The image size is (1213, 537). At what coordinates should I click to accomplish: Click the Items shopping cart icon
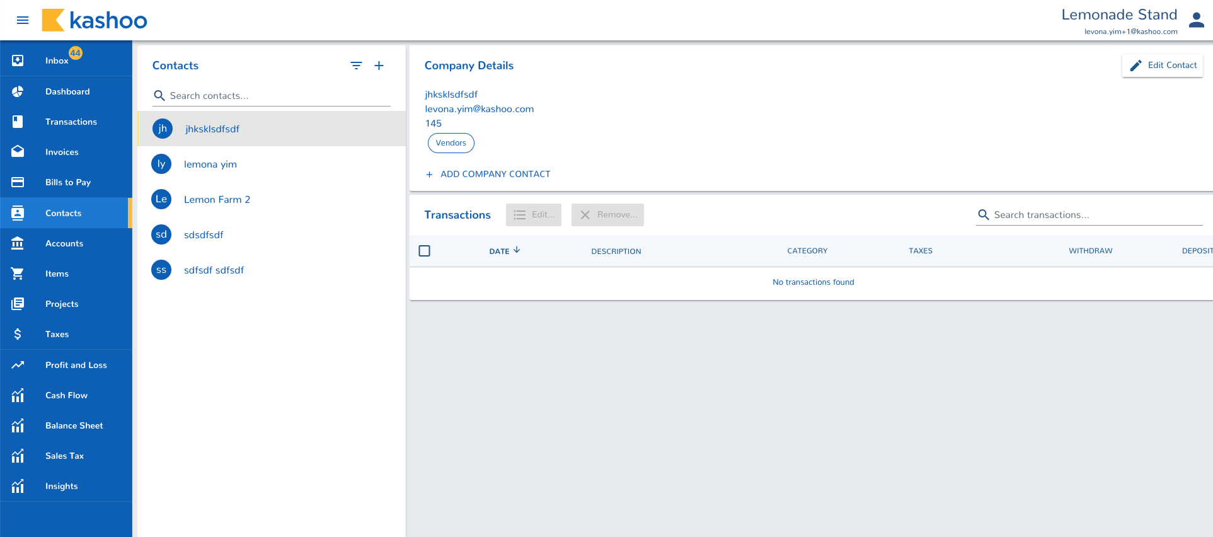tap(18, 274)
